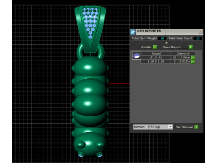Select the .91 X .91 size cell
The image size is (217, 163).
point(156,58)
